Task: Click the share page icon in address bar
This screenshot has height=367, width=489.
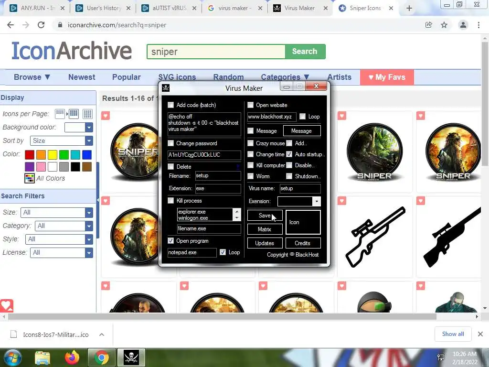Action: (429, 25)
